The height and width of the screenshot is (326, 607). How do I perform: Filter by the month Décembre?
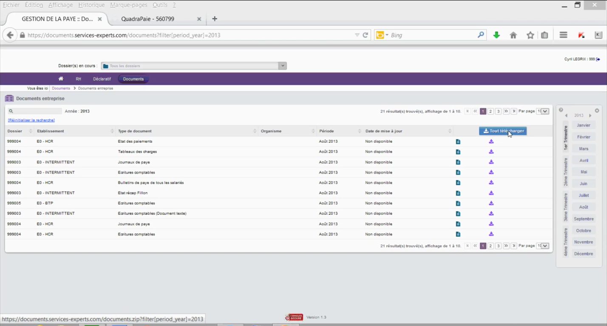click(x=584, y=254)
